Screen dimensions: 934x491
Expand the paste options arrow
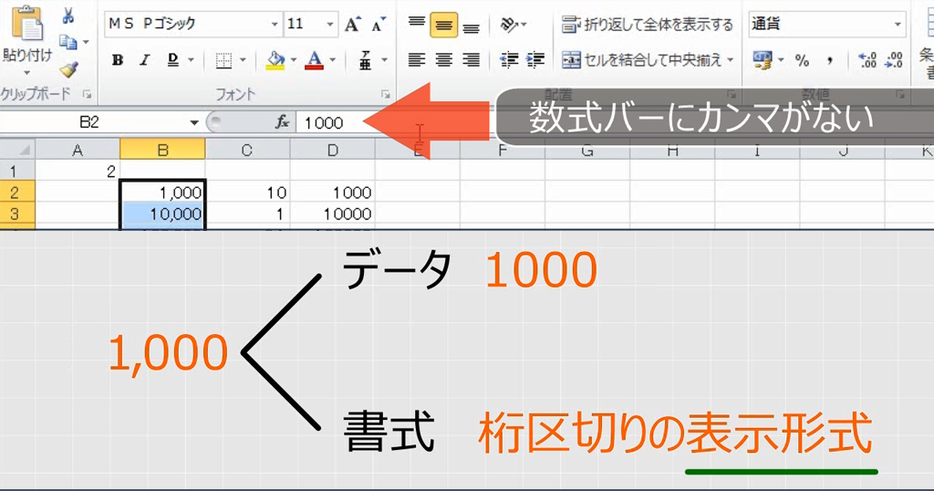26,73
